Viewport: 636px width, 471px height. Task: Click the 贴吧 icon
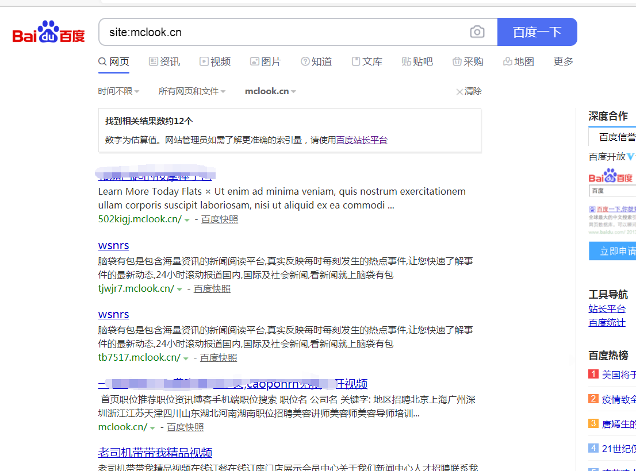(406, 61)
